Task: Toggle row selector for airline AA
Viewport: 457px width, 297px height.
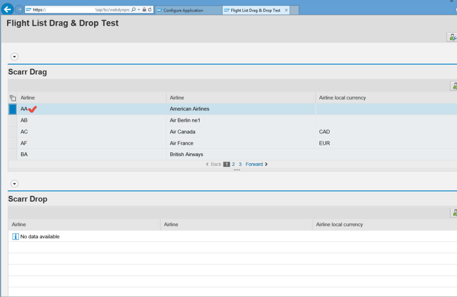Action: 13,109
